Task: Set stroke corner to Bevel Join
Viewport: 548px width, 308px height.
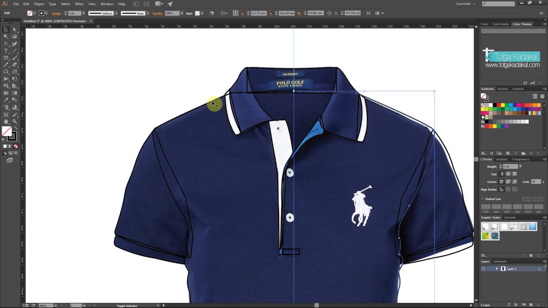Action: 515,182
